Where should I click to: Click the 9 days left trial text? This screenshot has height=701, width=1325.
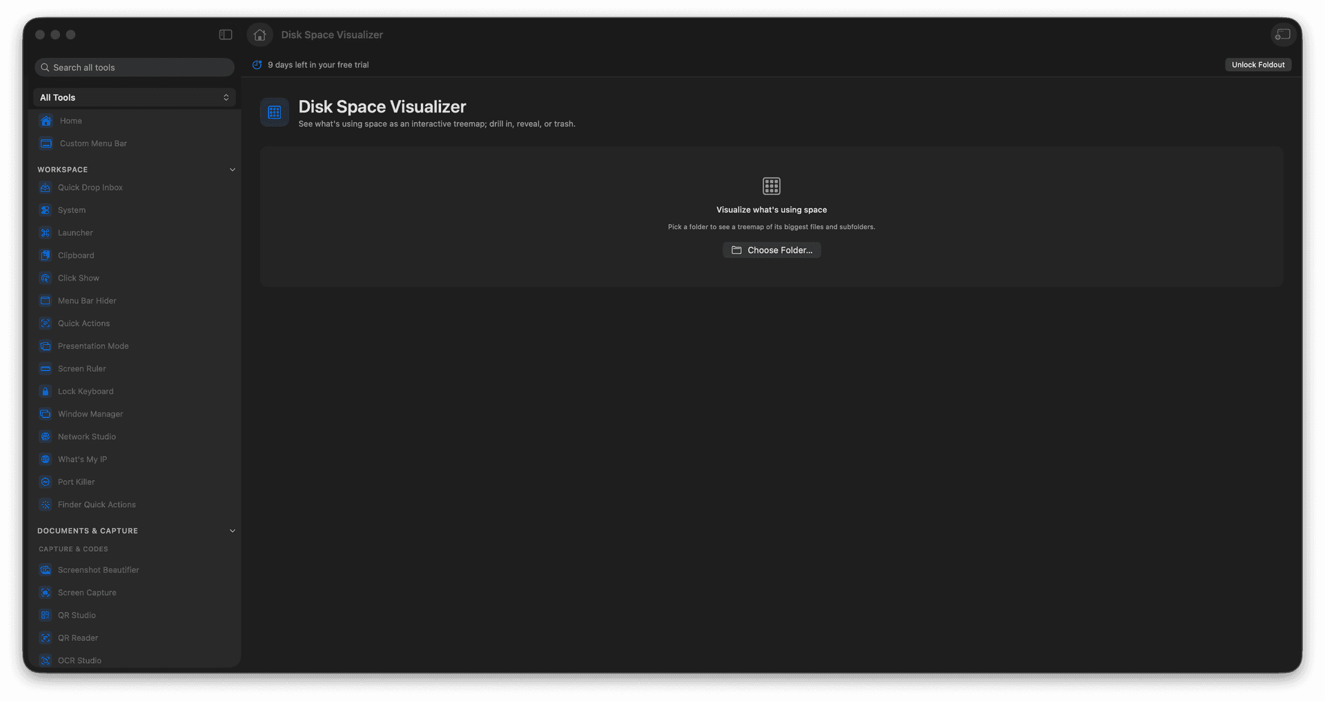click(x=318, y=65)
